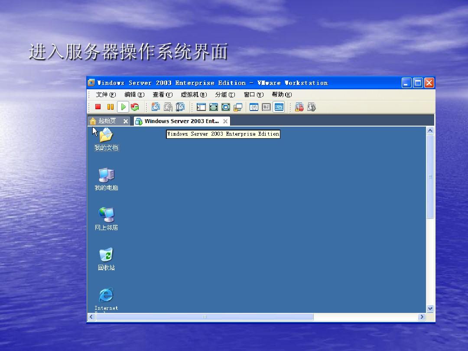Take a snapshot of the VM
The width and height of the screenshot is (468, 351).
[x=156, y=107]
